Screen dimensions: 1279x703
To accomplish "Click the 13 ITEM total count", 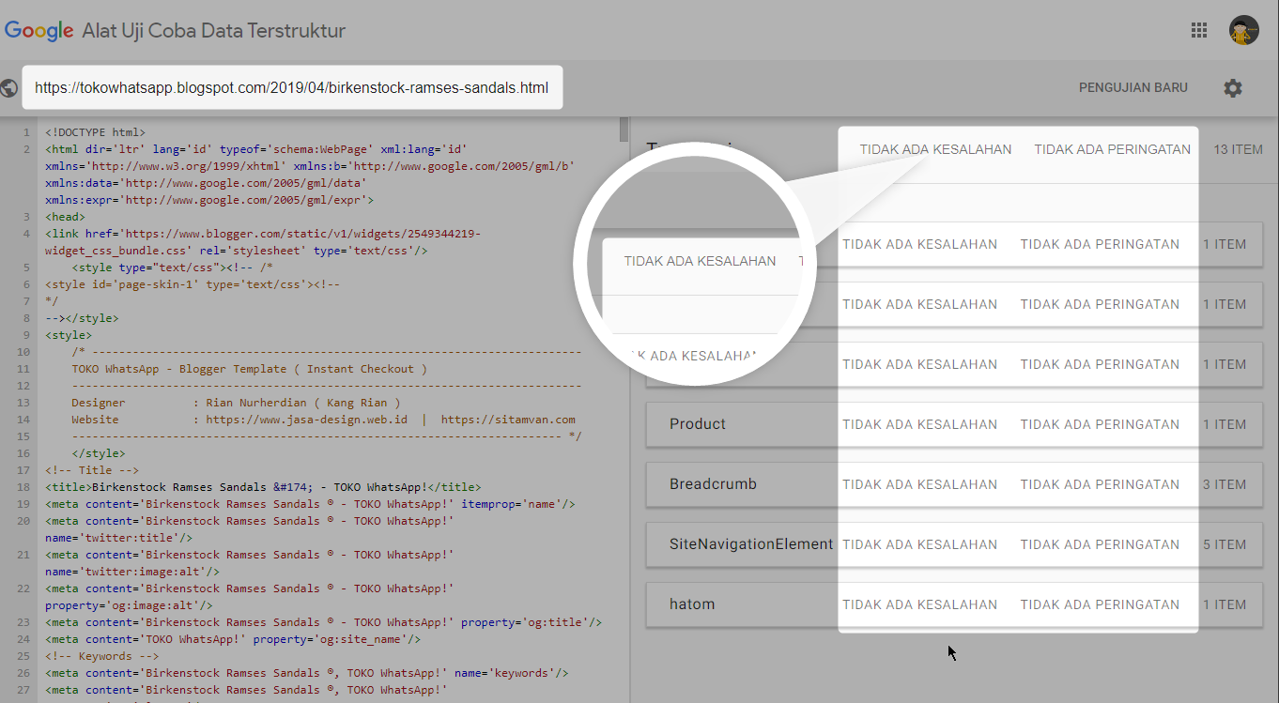I will [x=1238, y=149].
